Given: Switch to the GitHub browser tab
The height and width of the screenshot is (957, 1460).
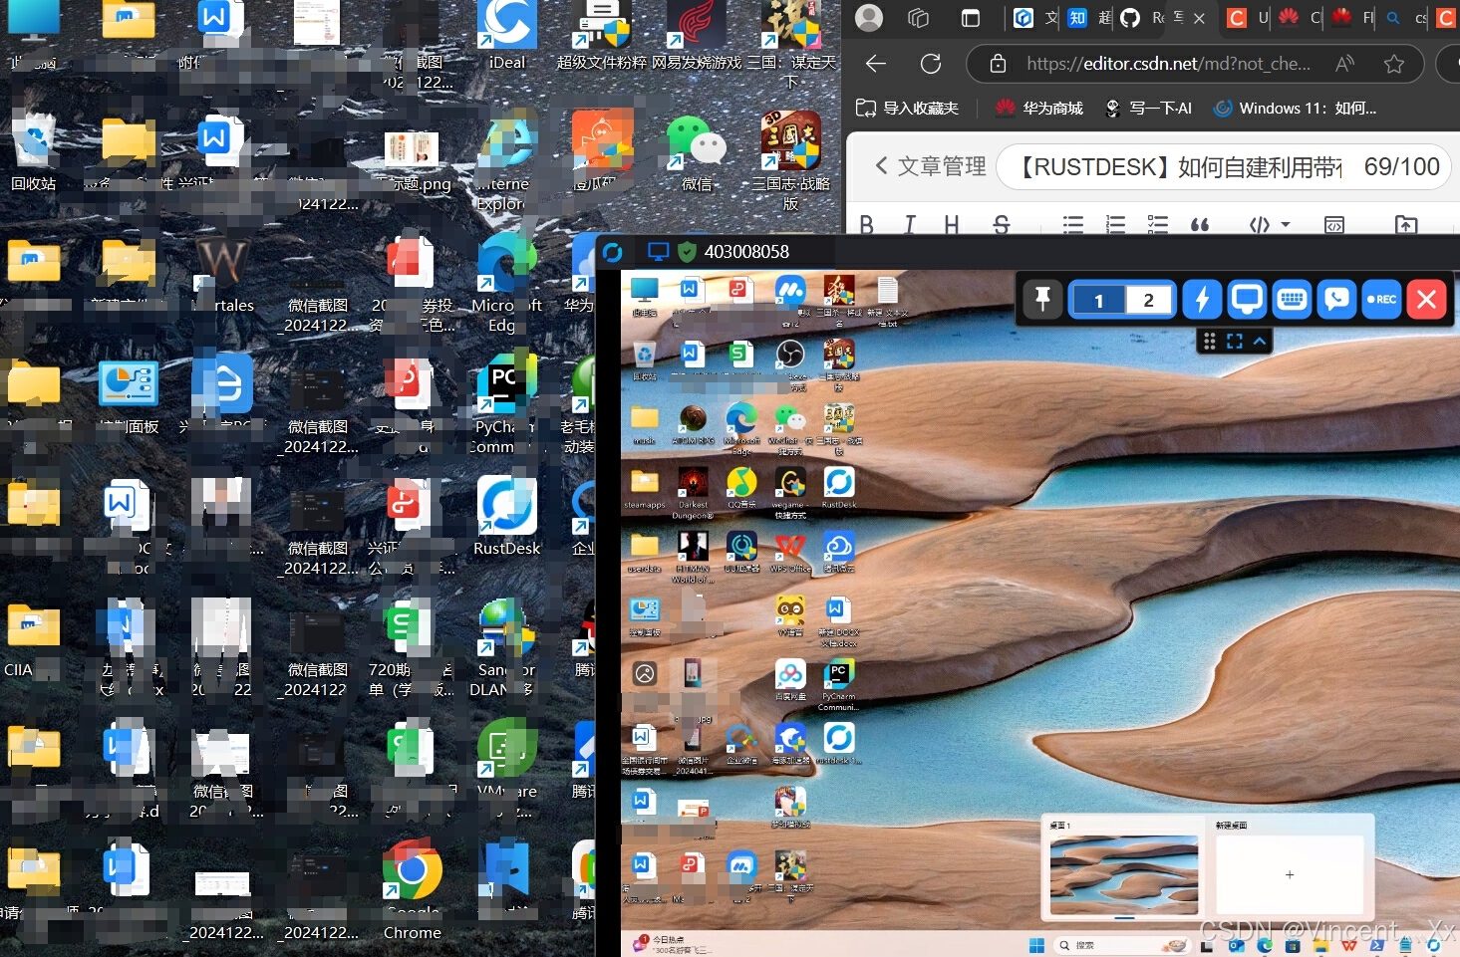Looking at the screenshot, I should tap(1130, 18).
